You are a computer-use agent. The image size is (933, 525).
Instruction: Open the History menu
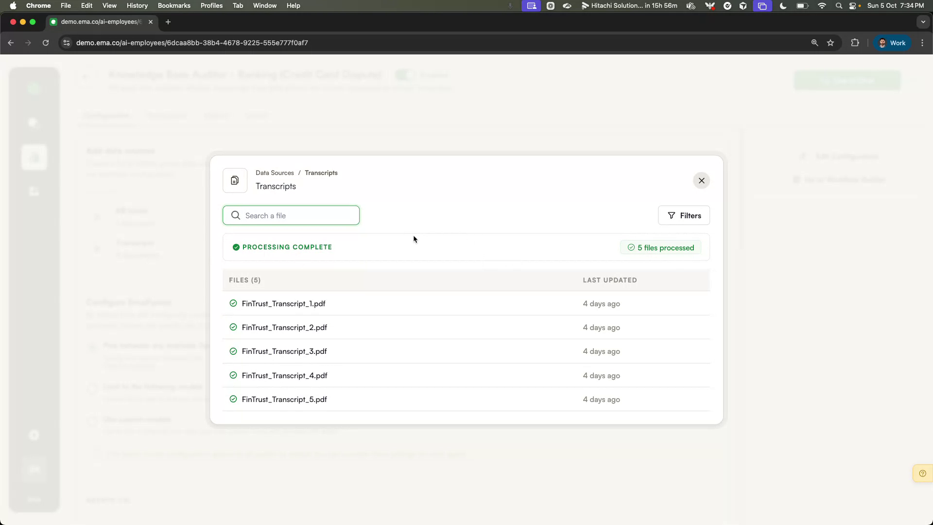pos(137,5)
